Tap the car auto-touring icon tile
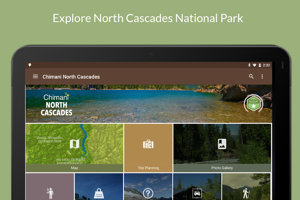 [197, 187]
